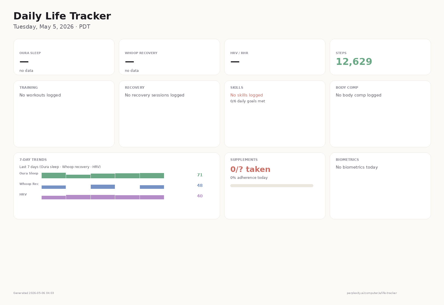The height and width of the screenshot is (305, 444).
Task: Click the 7-DAY TRENDS heading
Action: pos(33,160)
